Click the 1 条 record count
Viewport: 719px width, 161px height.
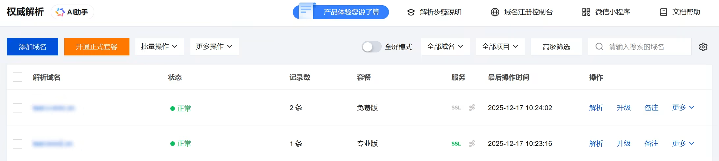296,144
